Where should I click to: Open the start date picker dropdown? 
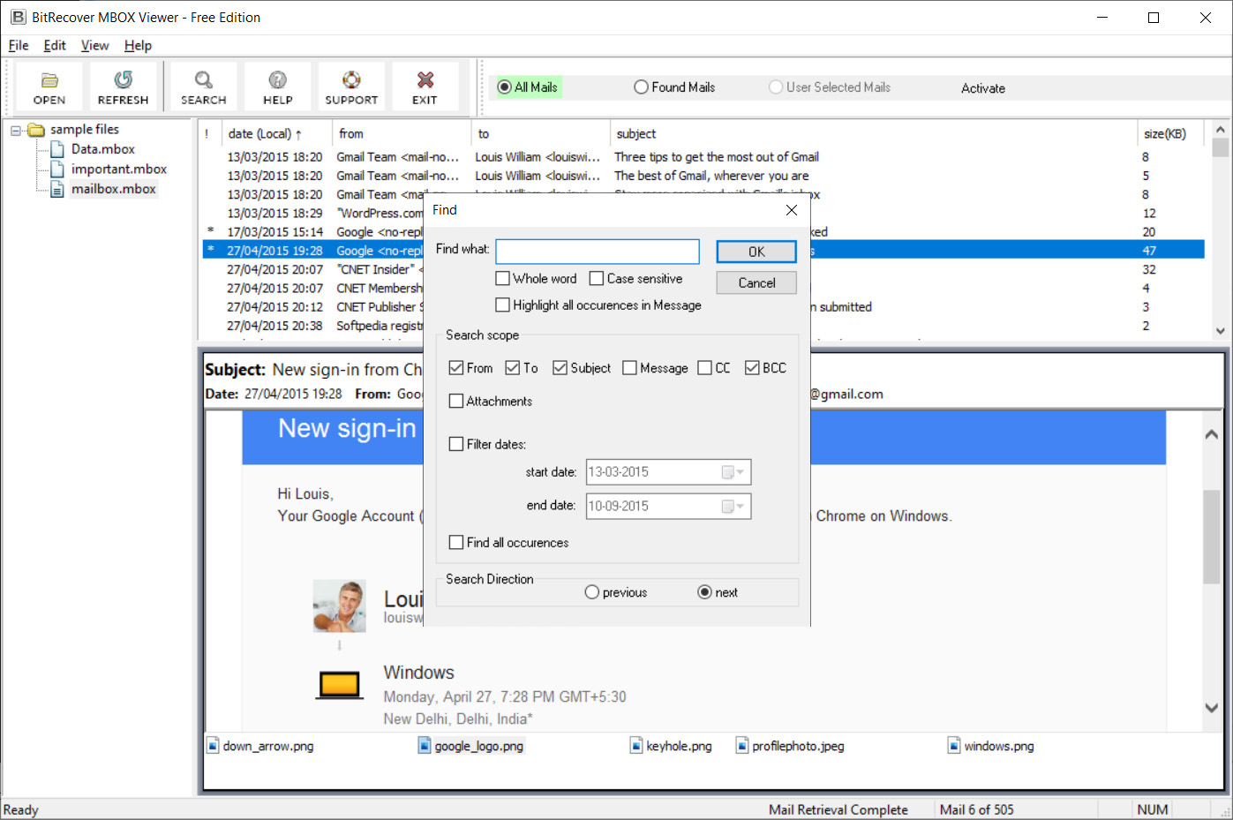coord(734,472)
